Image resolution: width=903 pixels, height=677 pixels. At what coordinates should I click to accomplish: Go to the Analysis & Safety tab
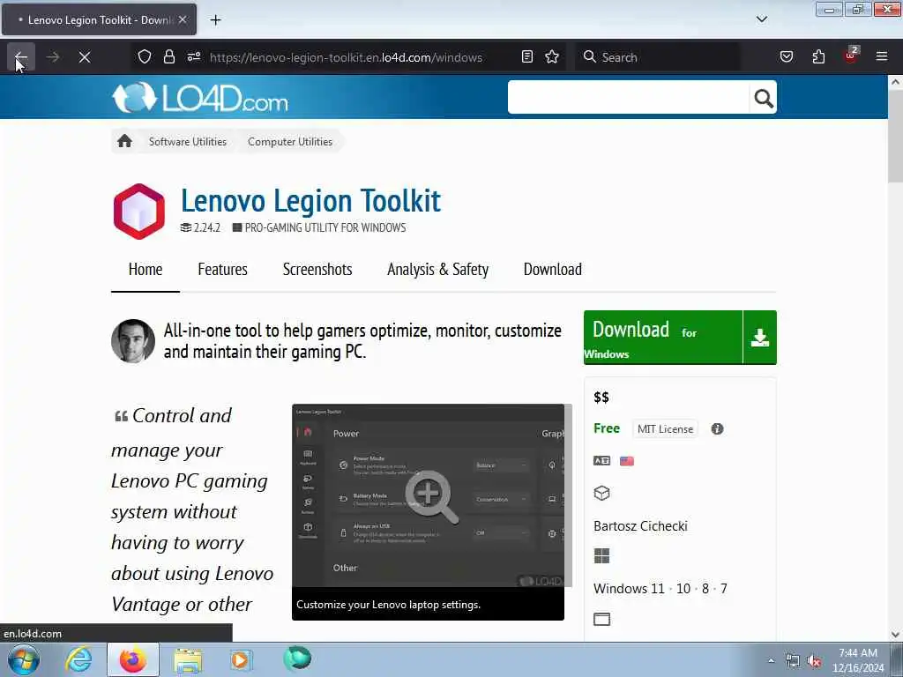point(437,270)
